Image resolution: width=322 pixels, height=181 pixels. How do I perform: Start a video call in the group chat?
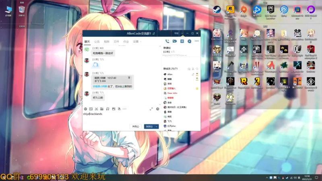(175, 41)
